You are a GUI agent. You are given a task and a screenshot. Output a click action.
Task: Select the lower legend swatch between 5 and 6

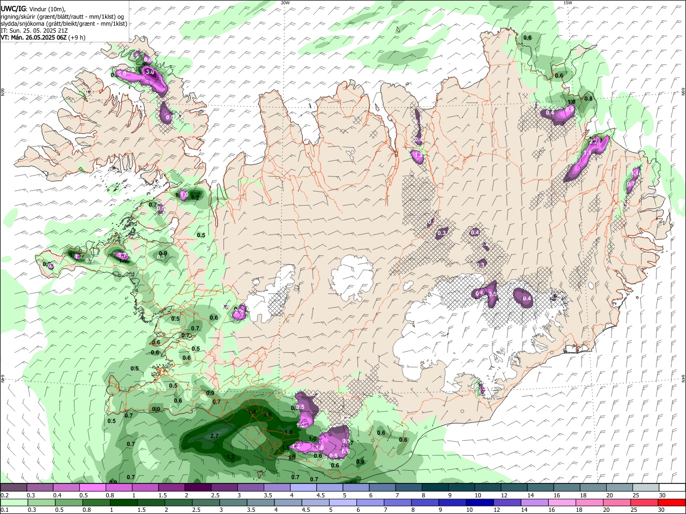pyautogui.click(x=342, y=502)
